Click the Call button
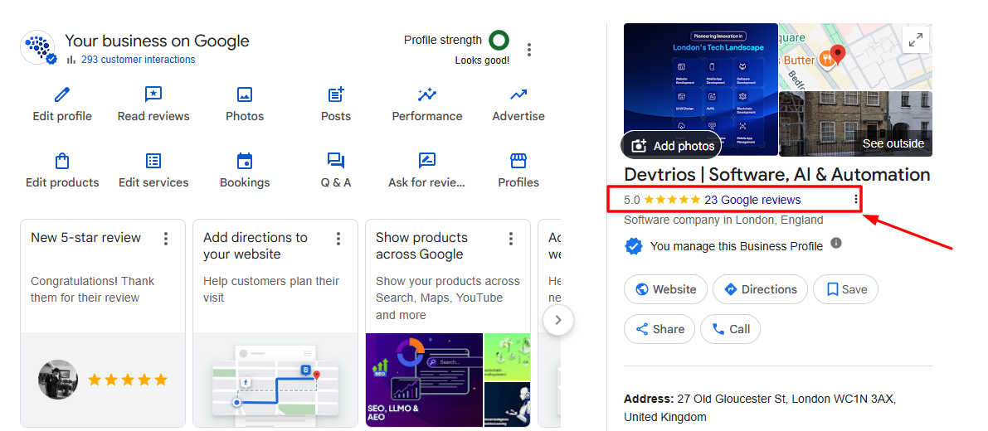The height and width of the screenshot is (431, 988). (x=730, y=329)
